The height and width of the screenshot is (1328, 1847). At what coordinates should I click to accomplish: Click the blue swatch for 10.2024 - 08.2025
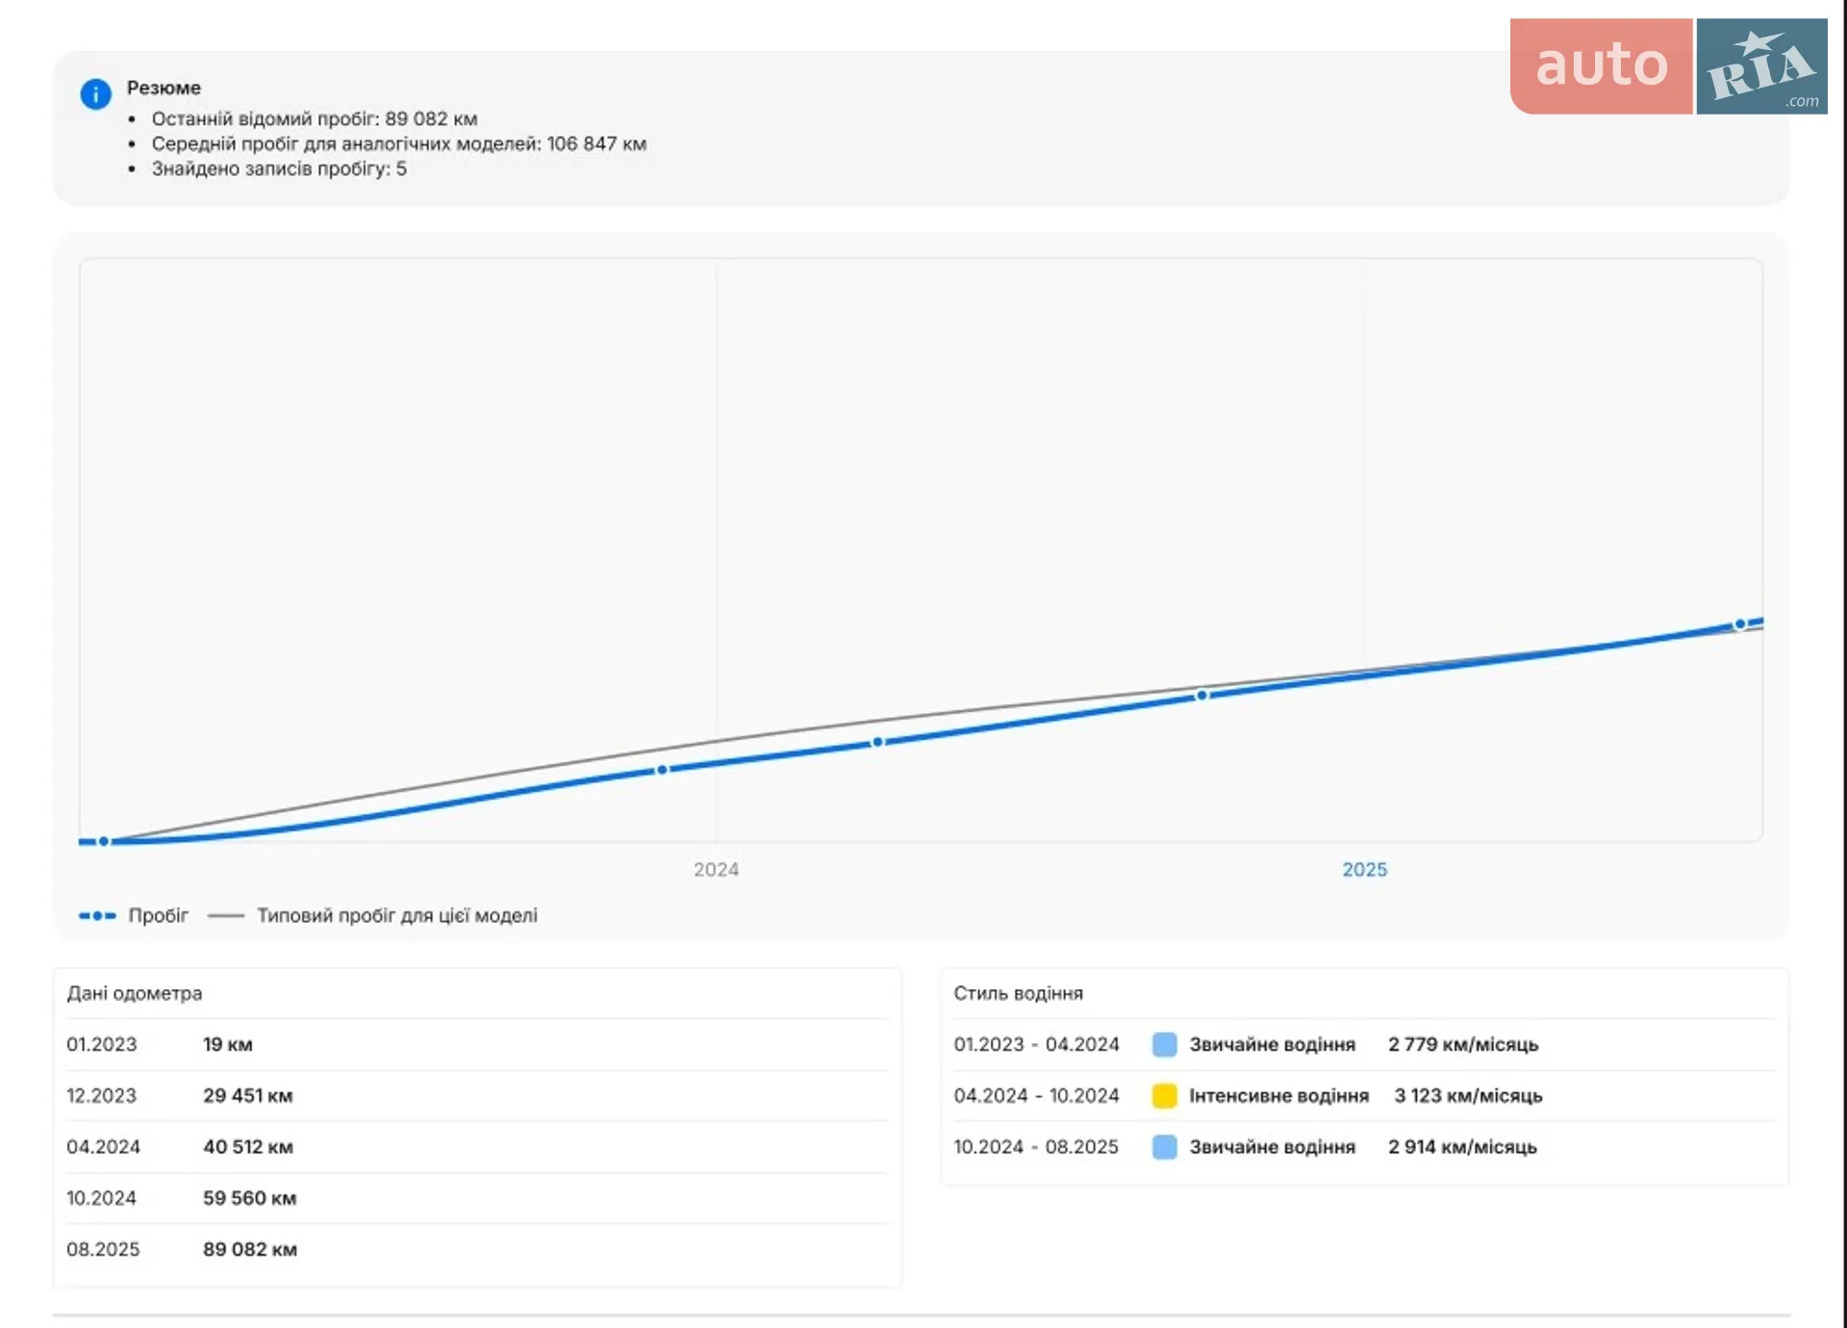coord(1164,1146)
